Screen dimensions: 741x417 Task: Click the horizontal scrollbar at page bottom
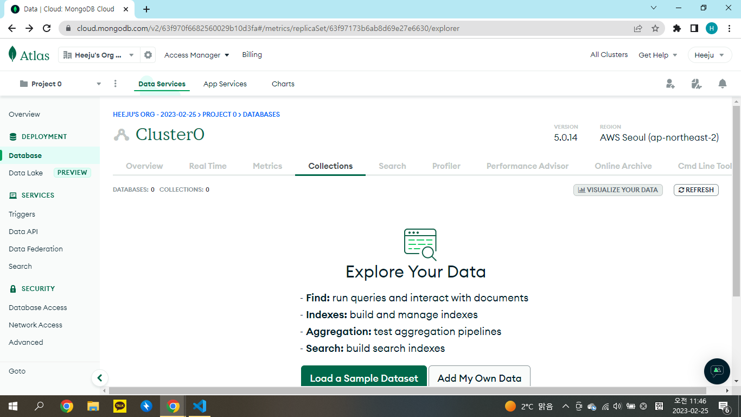(x=407, y=390)
